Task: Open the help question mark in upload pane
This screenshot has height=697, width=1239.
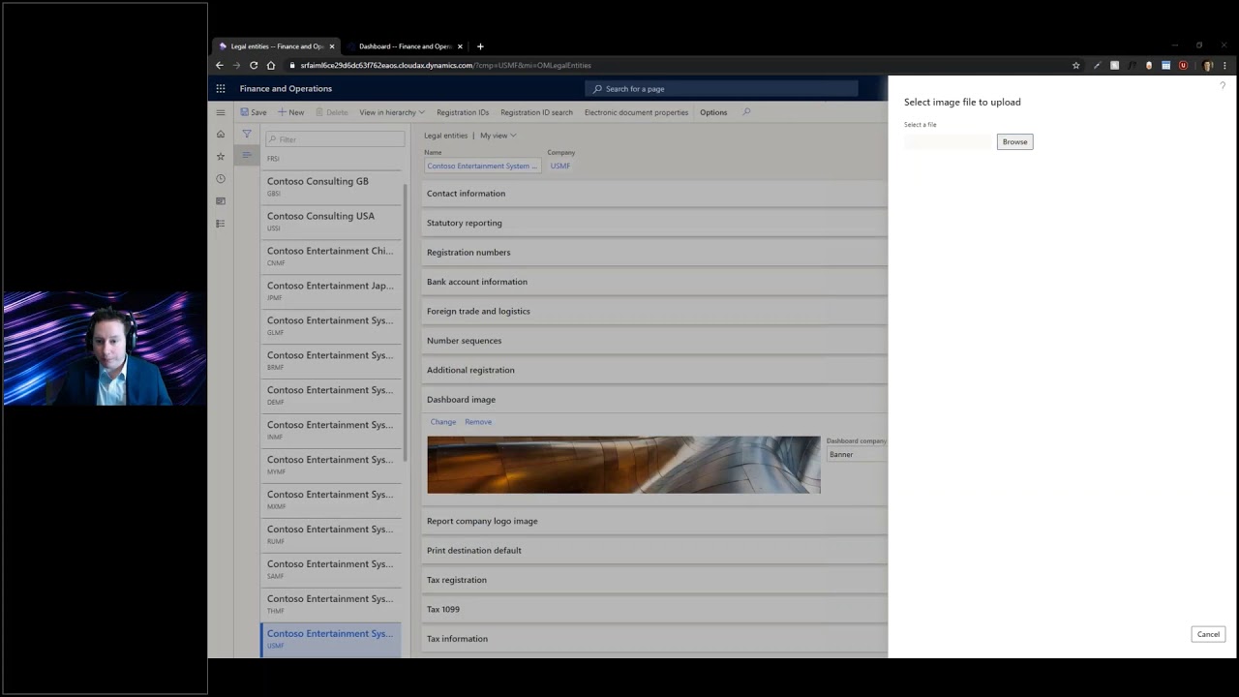Action: 1223,86
